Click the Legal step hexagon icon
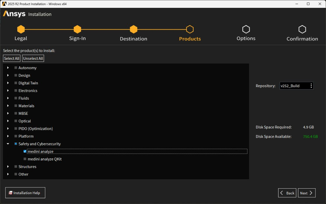This screenshot has height=204, width=326. [21, 29]
